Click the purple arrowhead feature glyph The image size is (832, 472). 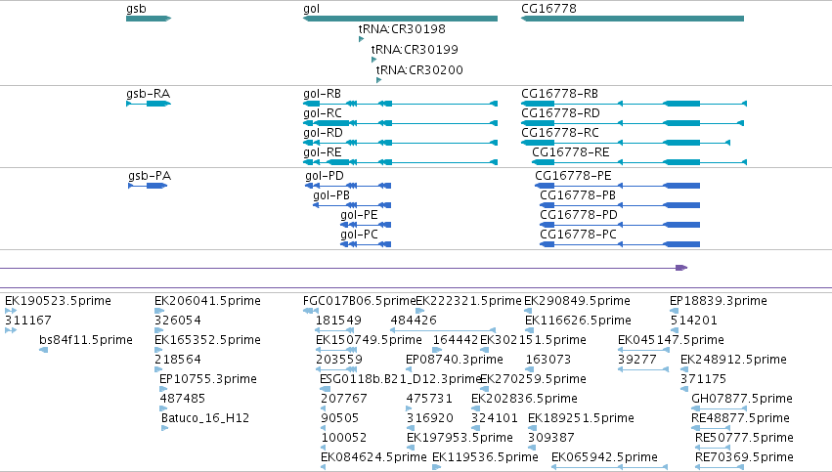(681, 268)
